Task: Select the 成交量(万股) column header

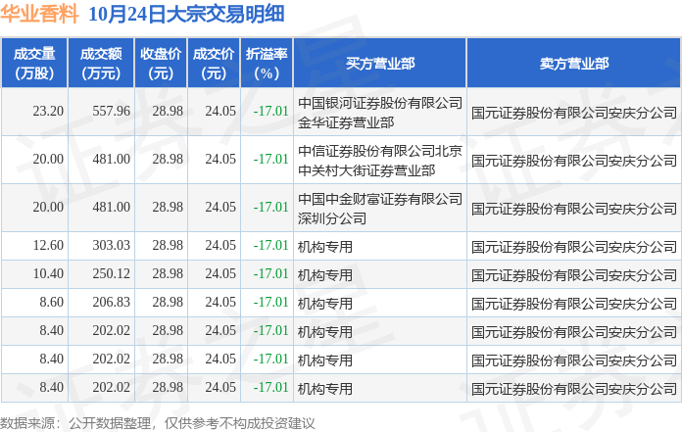Action: 34,64
